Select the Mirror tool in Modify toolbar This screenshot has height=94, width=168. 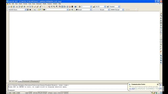[161, 18]
